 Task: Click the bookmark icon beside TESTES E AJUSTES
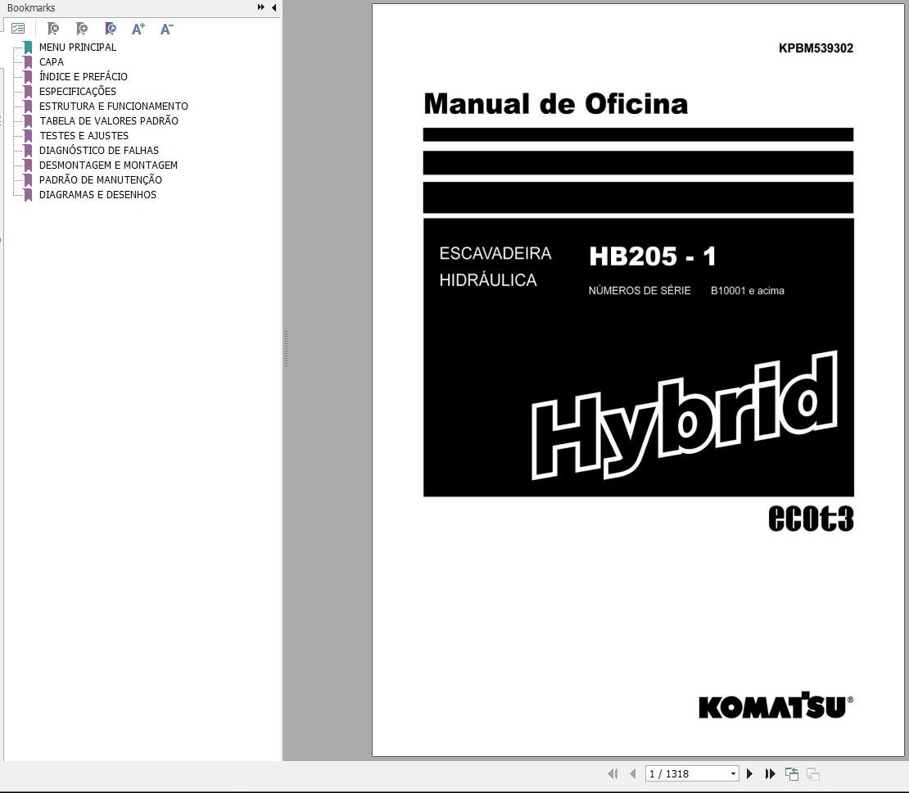pos(28,136)
